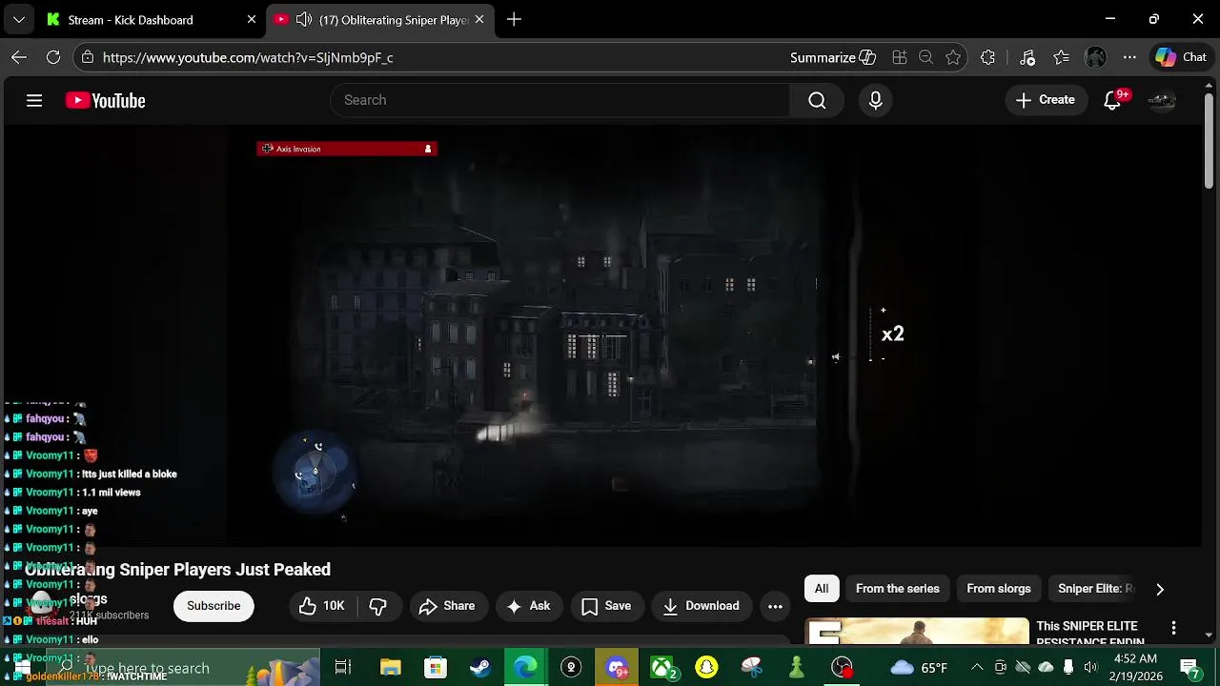
Task: Open Discord from the taskbar
Action: coord(617,668)
